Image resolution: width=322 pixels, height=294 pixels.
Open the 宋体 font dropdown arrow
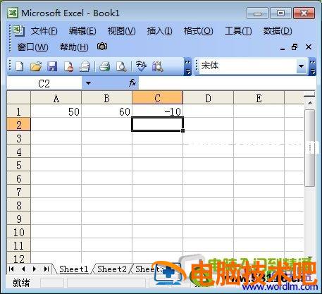[x=301, y=66]
